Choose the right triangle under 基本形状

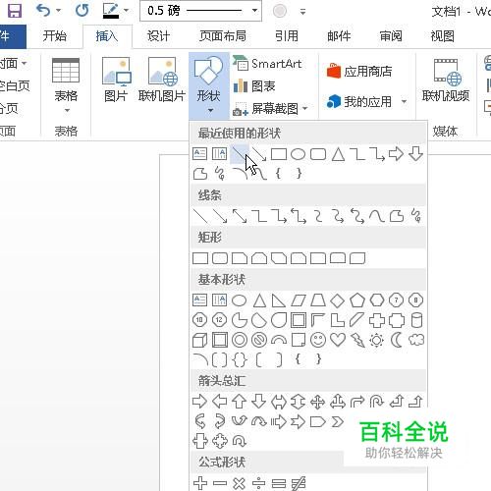[279, 300]
